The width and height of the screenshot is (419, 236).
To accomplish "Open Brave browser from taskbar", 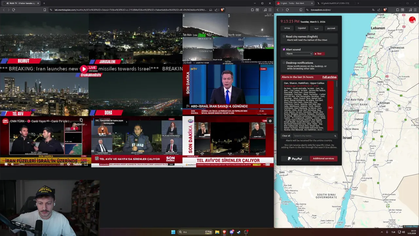I will pos(224,232).
